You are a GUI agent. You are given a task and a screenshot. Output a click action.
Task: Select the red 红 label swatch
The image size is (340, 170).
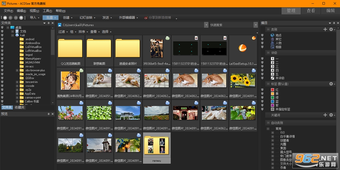(x=273, y=90)
